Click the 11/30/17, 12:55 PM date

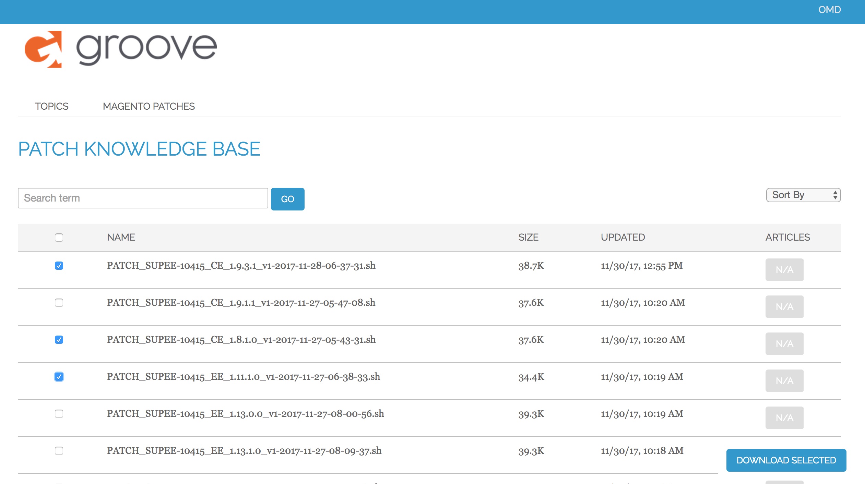(x=642, y=266)
